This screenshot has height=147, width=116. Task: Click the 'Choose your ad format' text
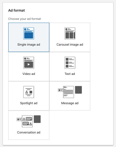(x=25, y=19)
